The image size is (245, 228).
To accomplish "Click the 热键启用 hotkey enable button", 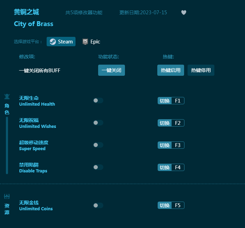I will pos(171,70).
